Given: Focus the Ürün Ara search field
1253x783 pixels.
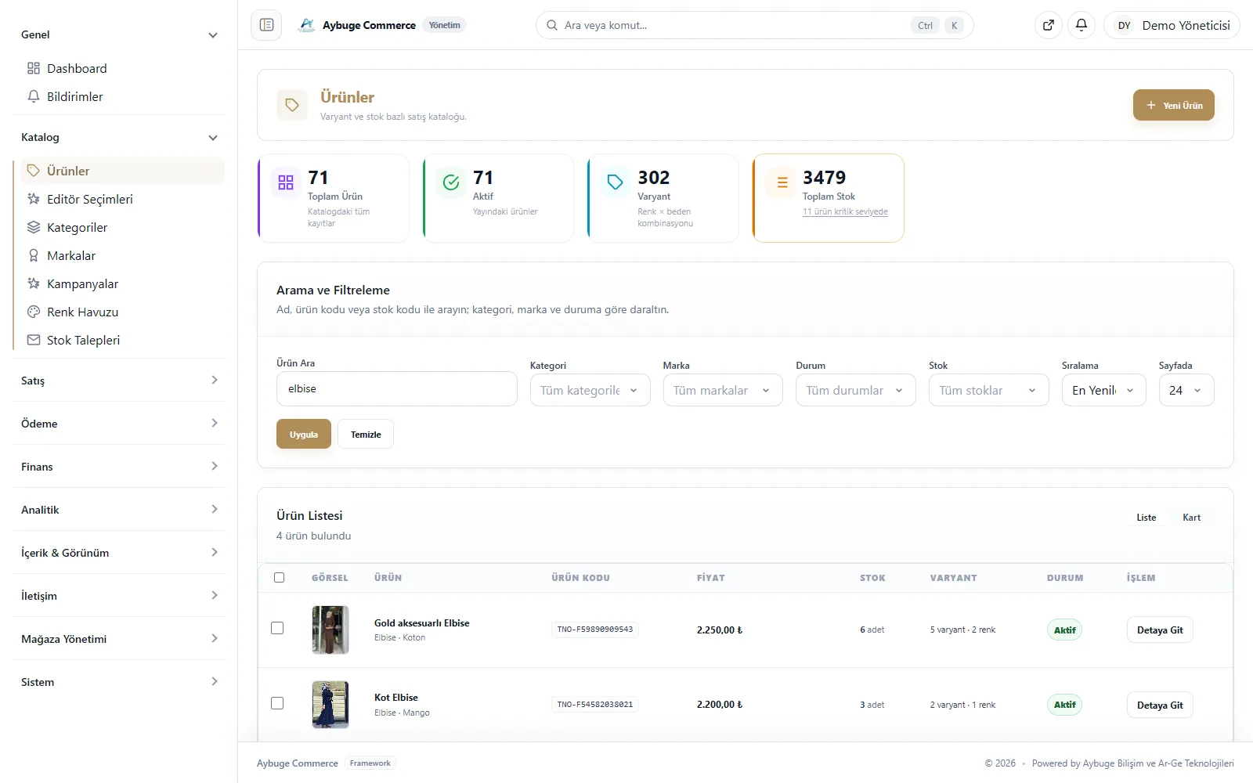Looking at the screenshot, I should click(397, 388).
